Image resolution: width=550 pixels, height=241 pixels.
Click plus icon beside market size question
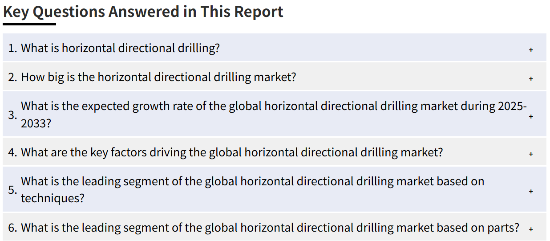tap(531, 79)
